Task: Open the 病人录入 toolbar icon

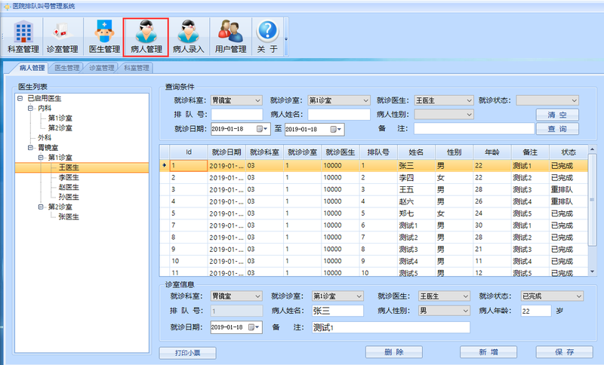Action: tap(188, 37)
